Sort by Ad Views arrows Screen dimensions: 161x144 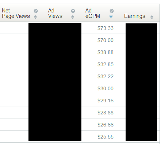[x=73, y=17]
